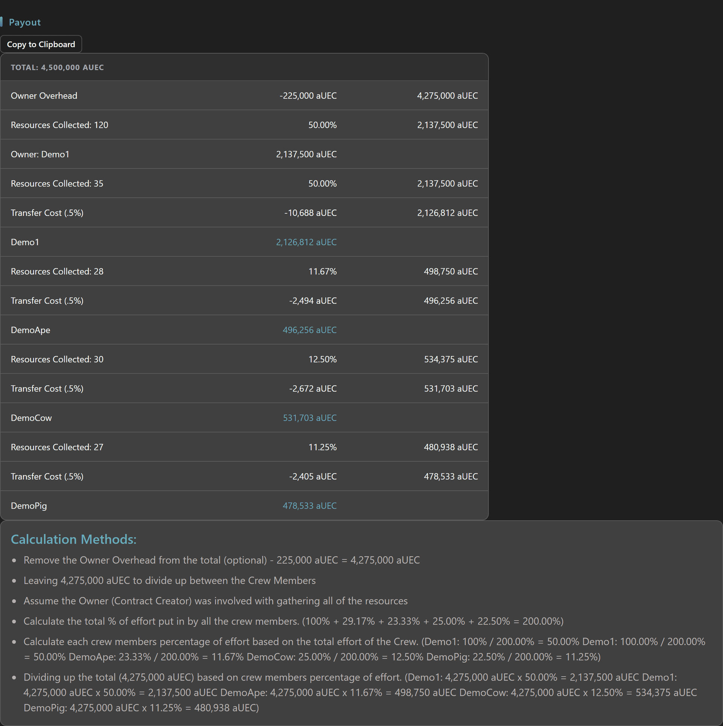Screen dimensions: 723x726
Task: Click the 11.67% effort percentage
Action: pyautogui.click(x=323, y=272)
